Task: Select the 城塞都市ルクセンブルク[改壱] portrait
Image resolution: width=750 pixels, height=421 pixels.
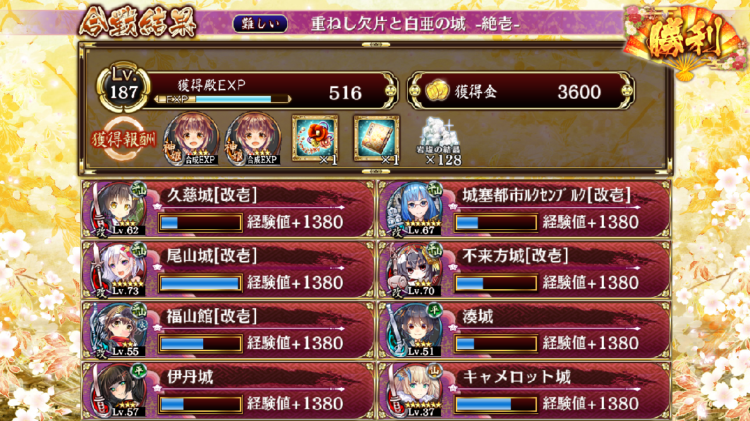Action: 414,209
